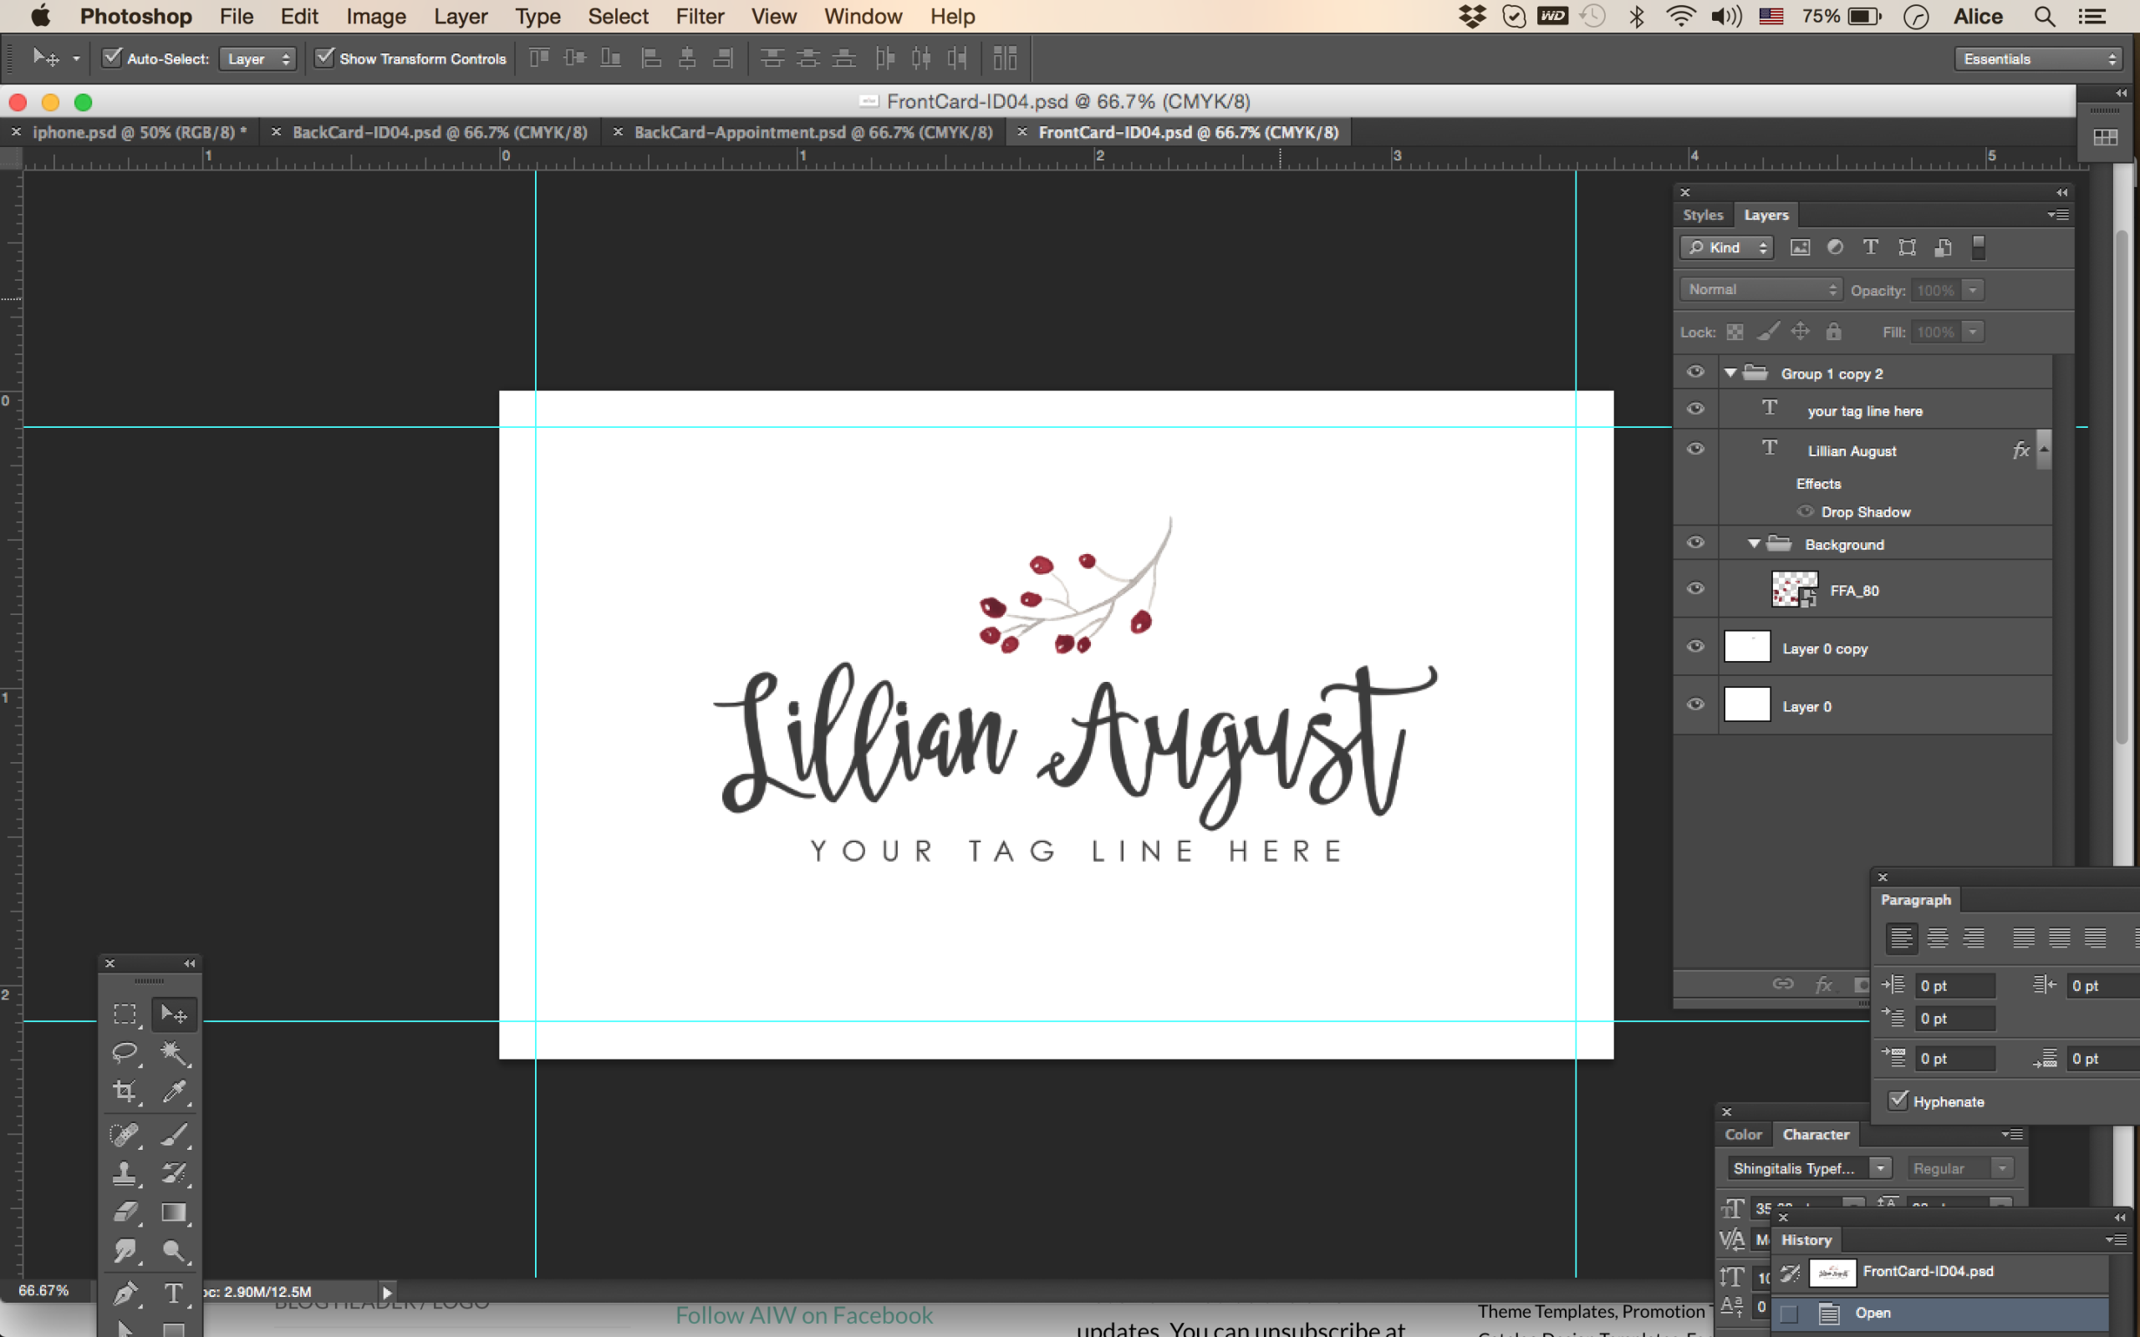The height and width of the screenshot is (1337, 2140).
Task: Select the Eyedropper tool
Action: (x=173, y=1091)
